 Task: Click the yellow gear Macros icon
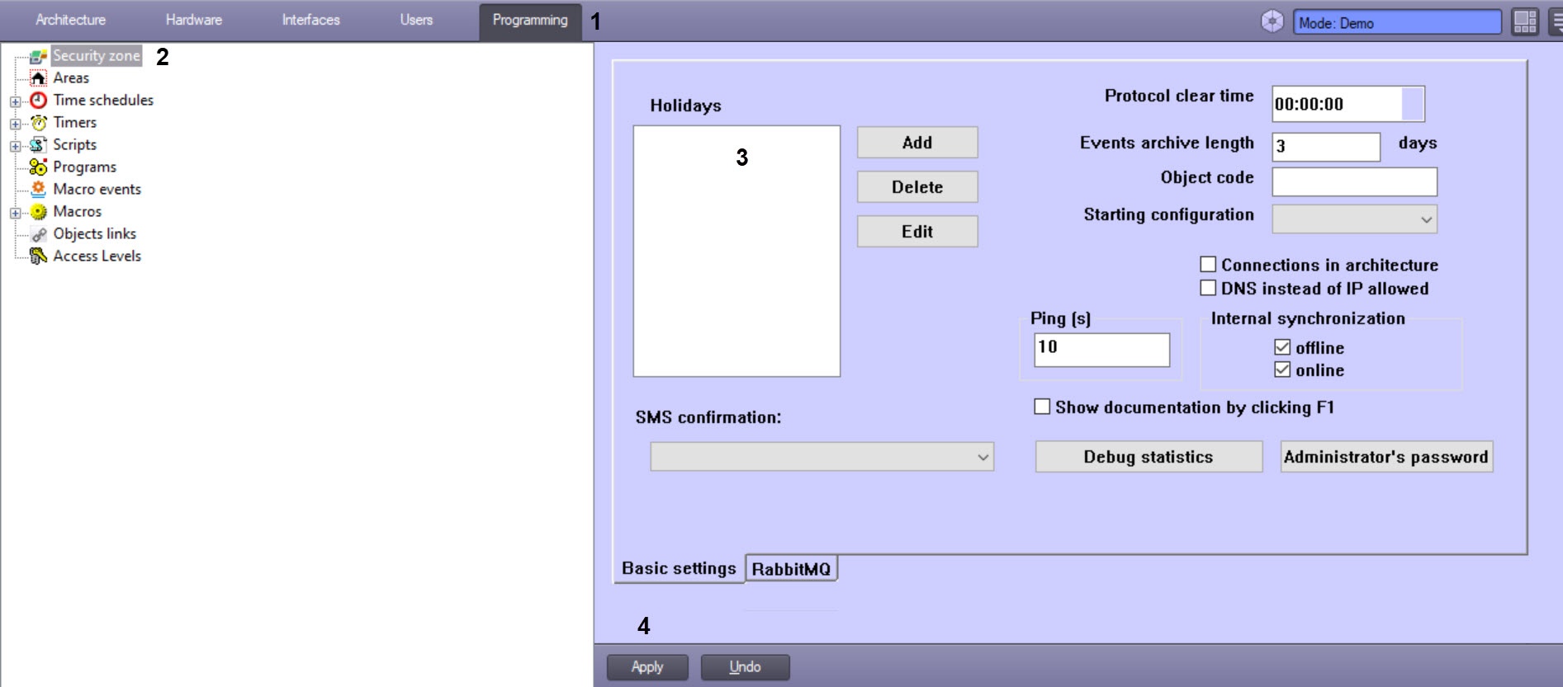(x=38, y=212)
